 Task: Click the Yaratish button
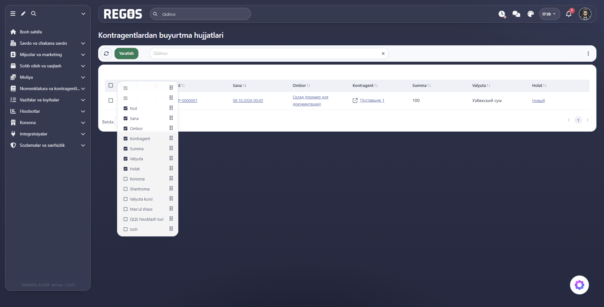point(126,54)
